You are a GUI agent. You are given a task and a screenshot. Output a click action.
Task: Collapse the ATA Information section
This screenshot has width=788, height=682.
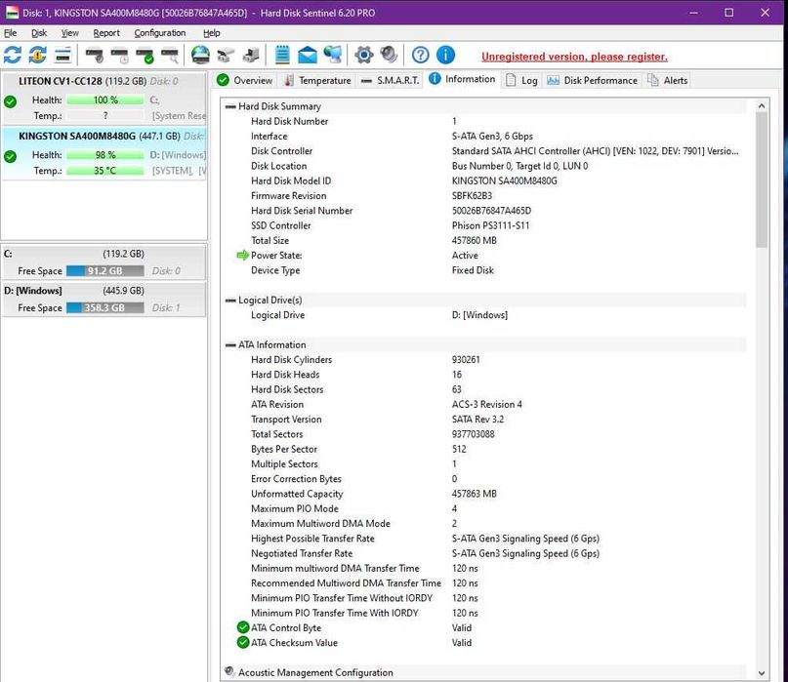[x=230, y=345]
